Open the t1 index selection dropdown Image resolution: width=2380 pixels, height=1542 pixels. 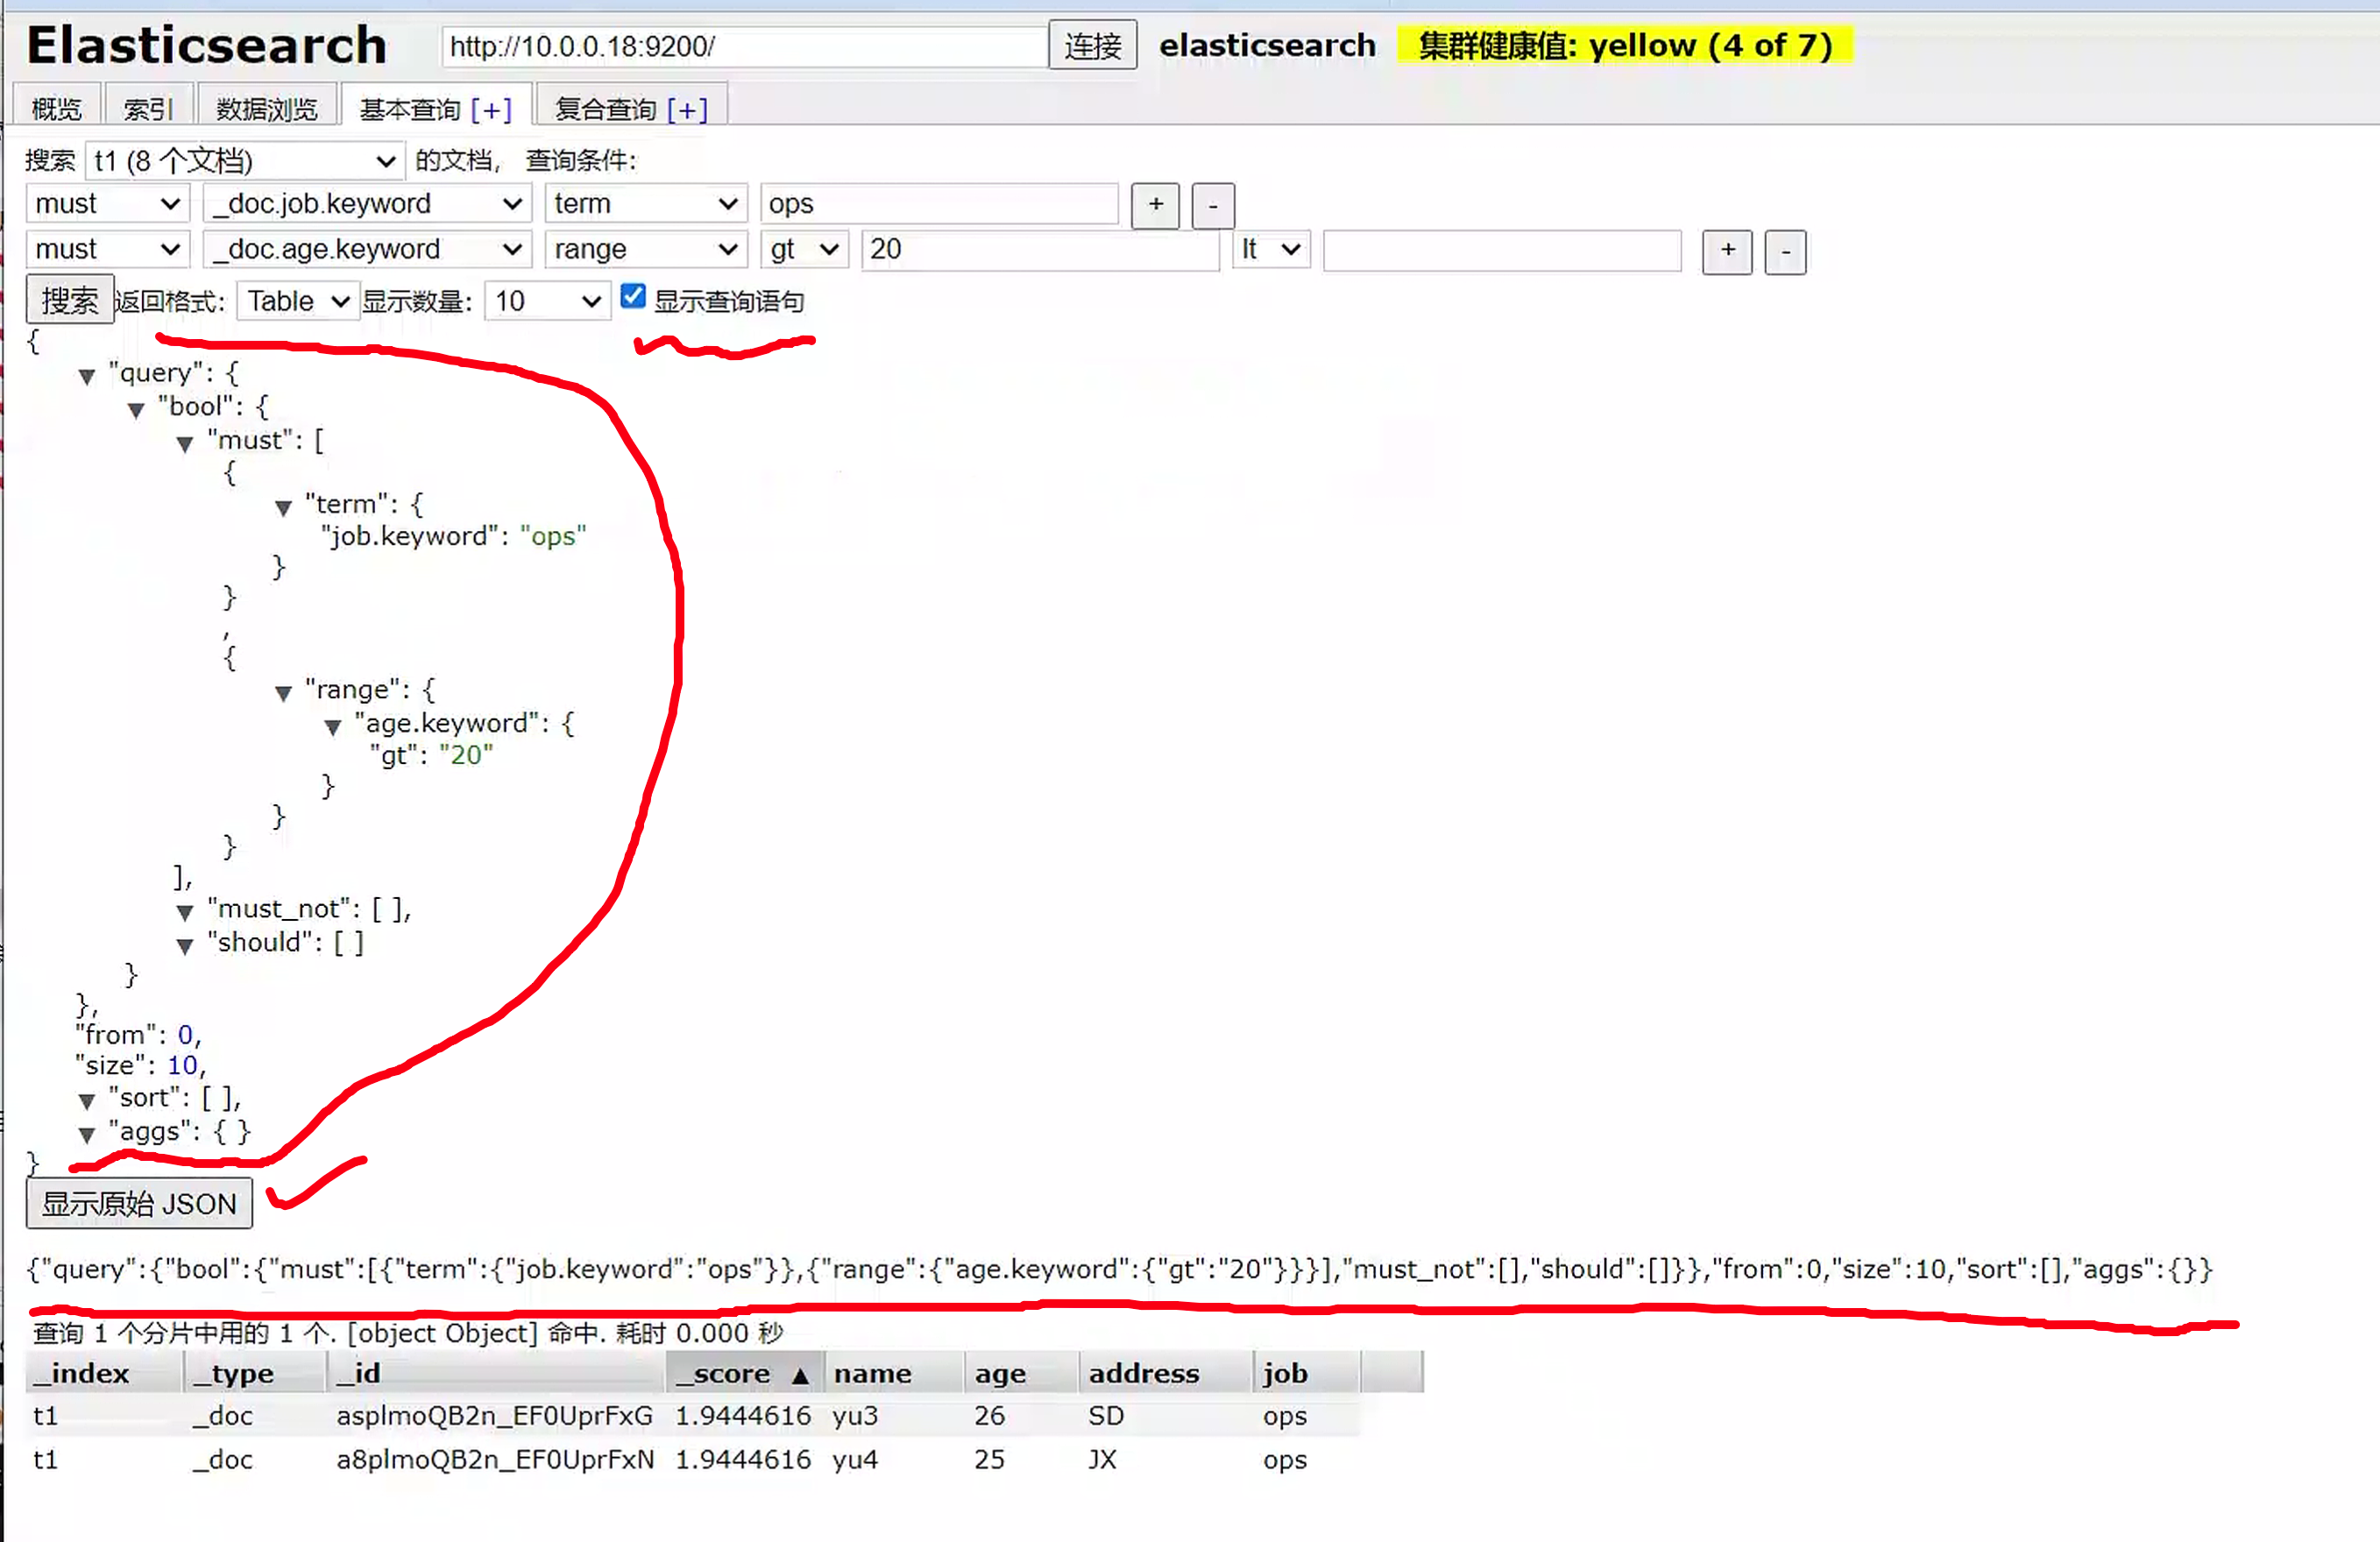click(244, 161)
